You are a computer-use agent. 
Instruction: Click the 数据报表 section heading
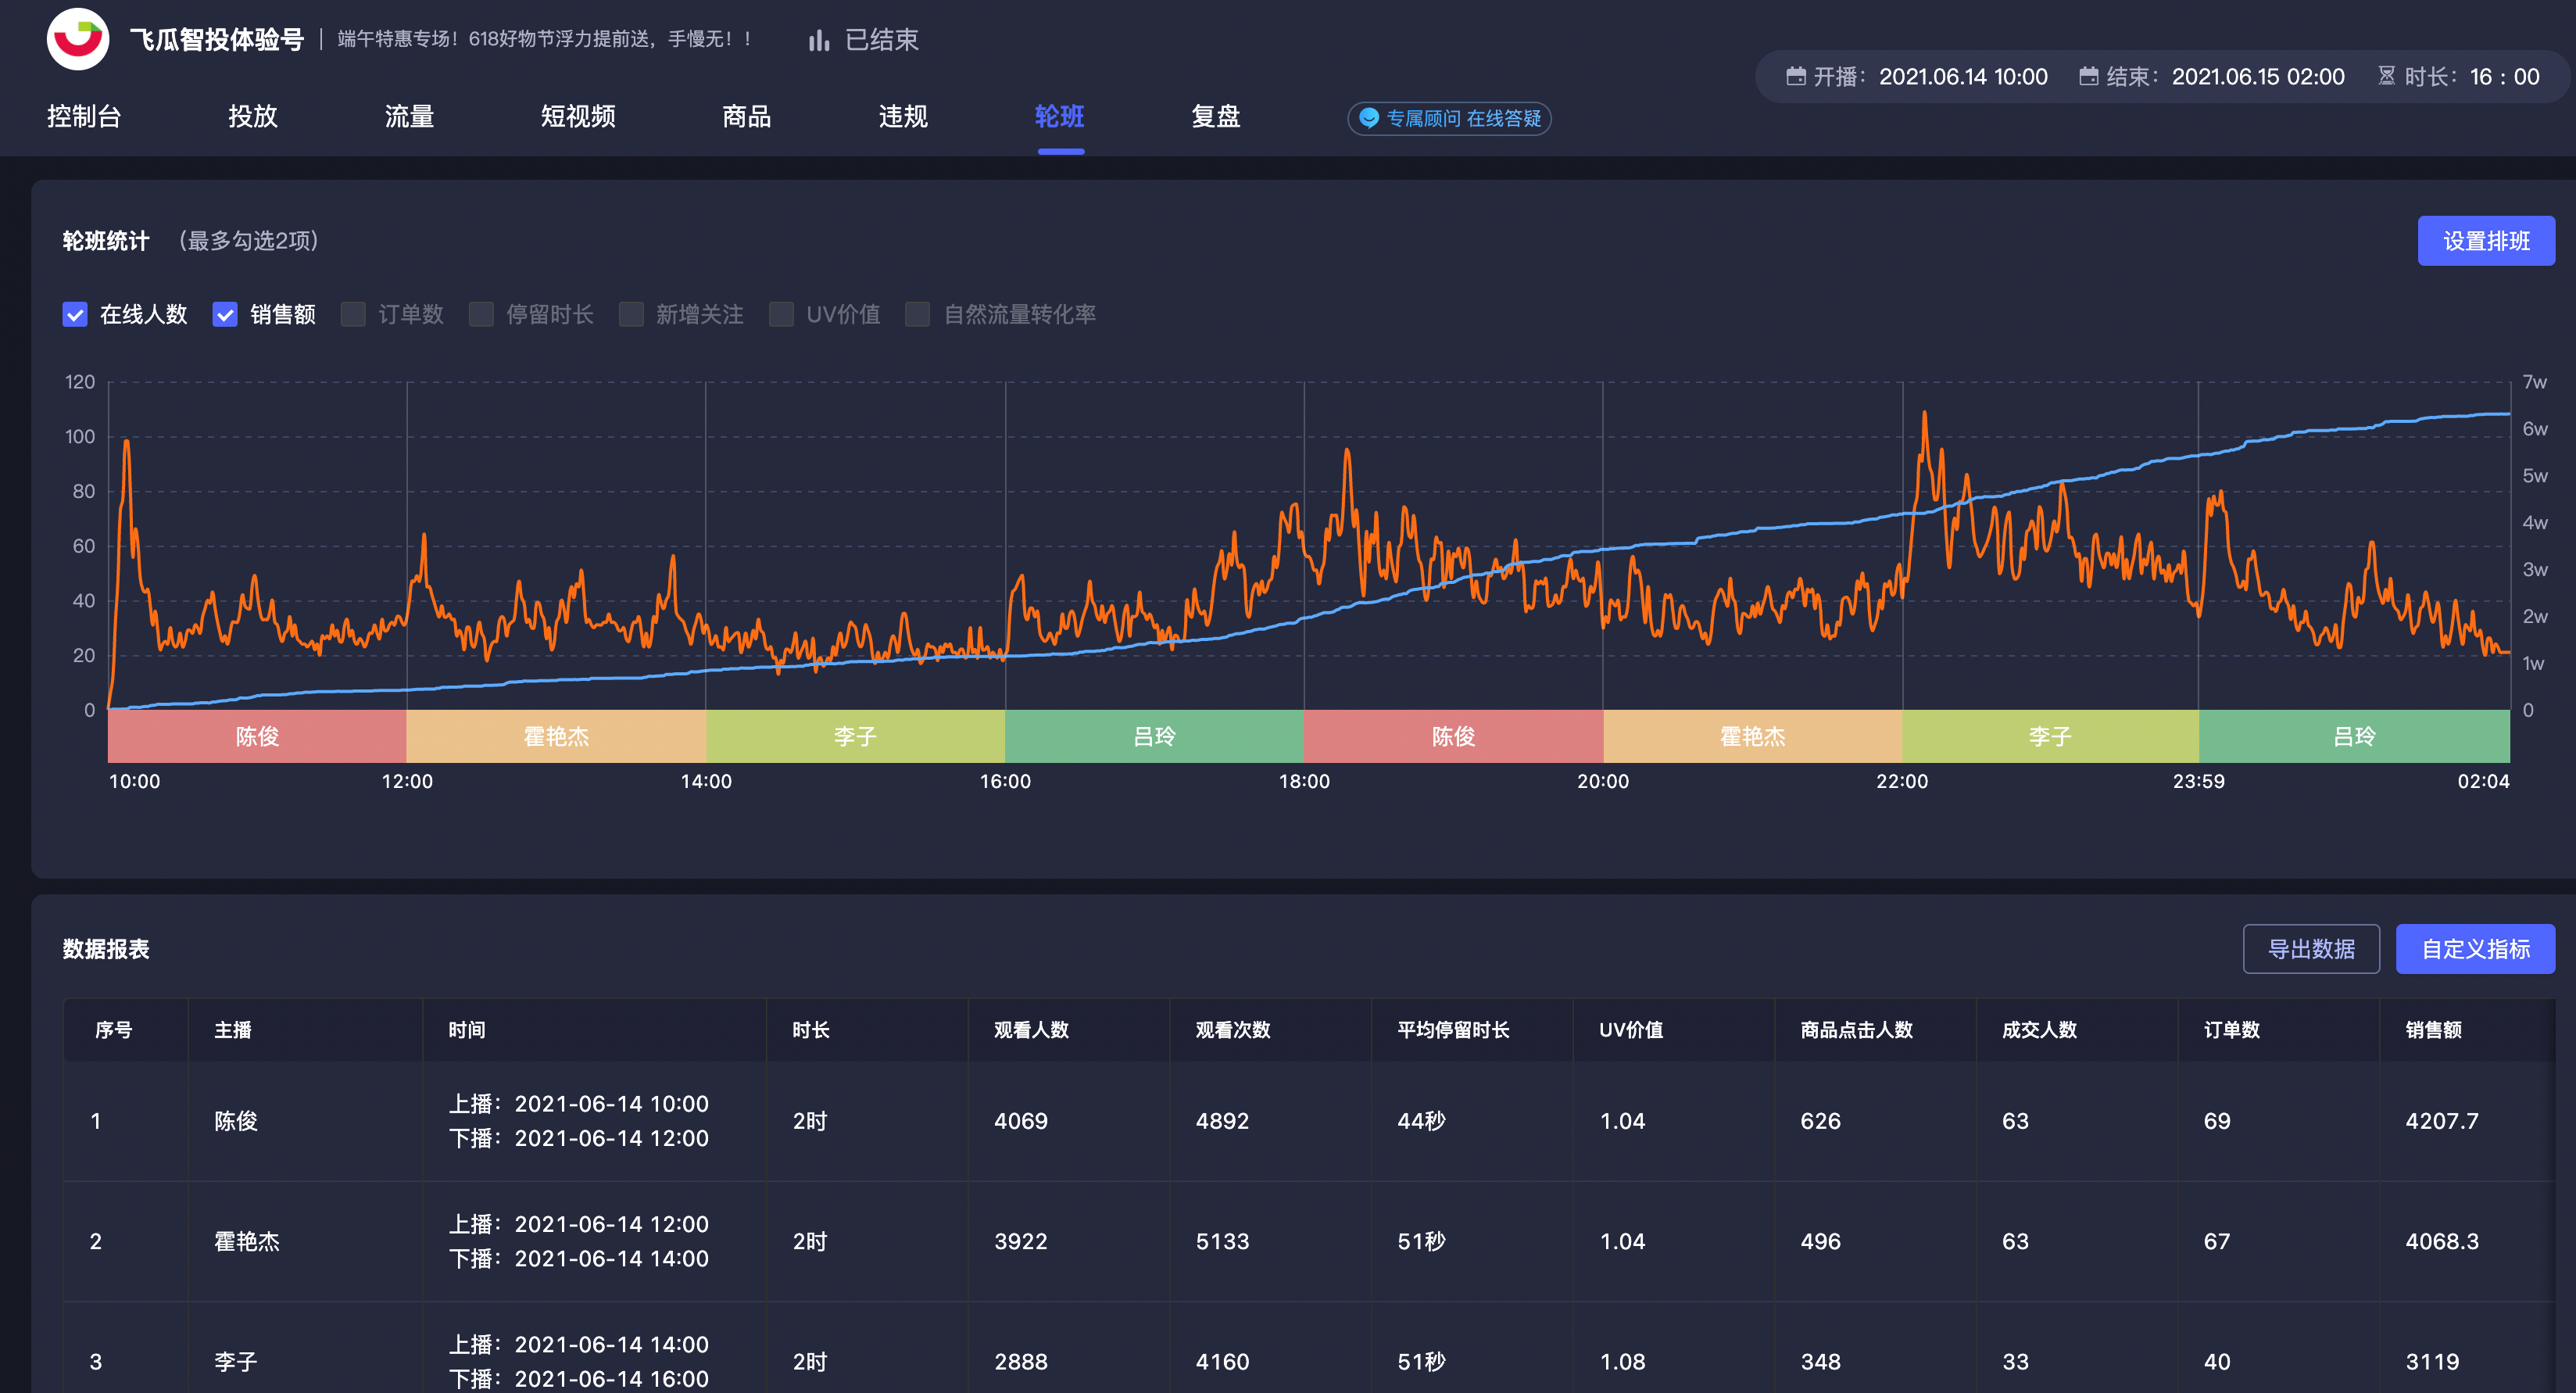point(106,949)
